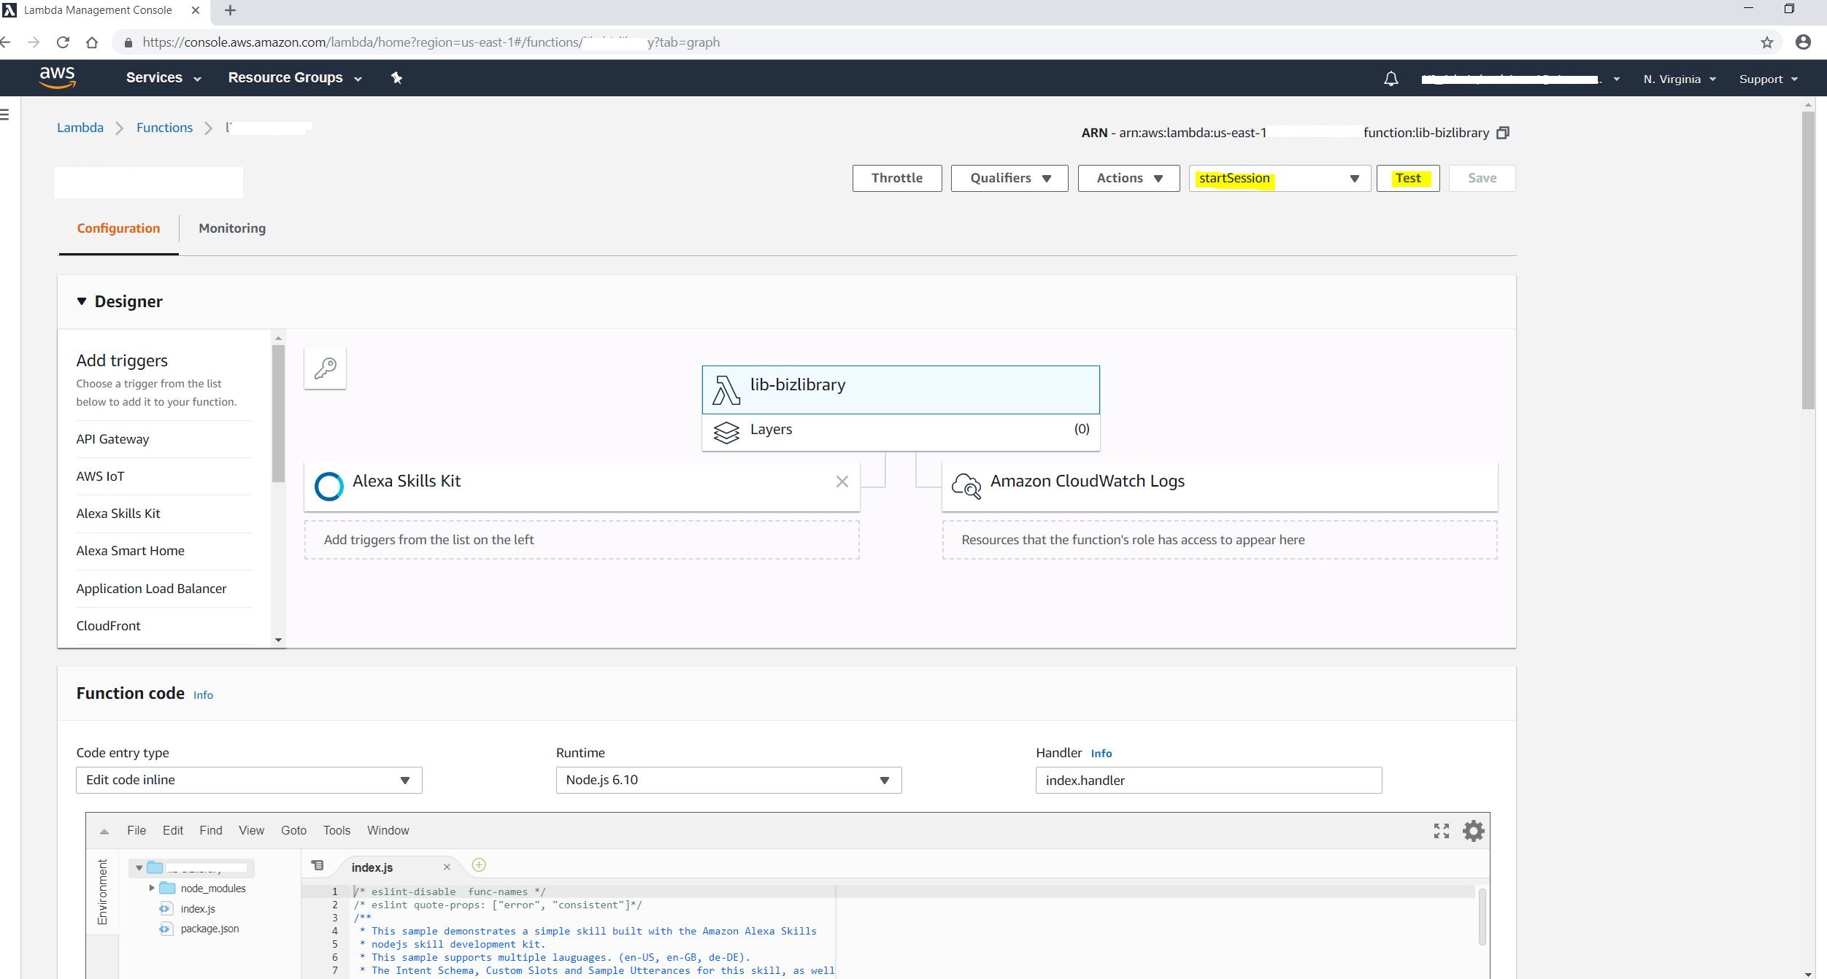1827x979 pixels.
Task: Open the Code entry type dropdown
Action: coord(248,780)
